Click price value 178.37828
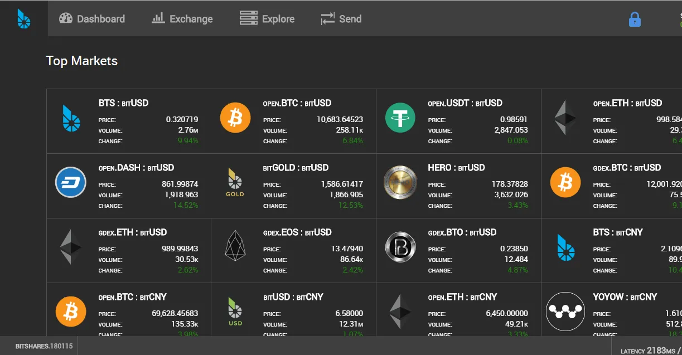Screen dimensions: 682x355 [510, 184]
